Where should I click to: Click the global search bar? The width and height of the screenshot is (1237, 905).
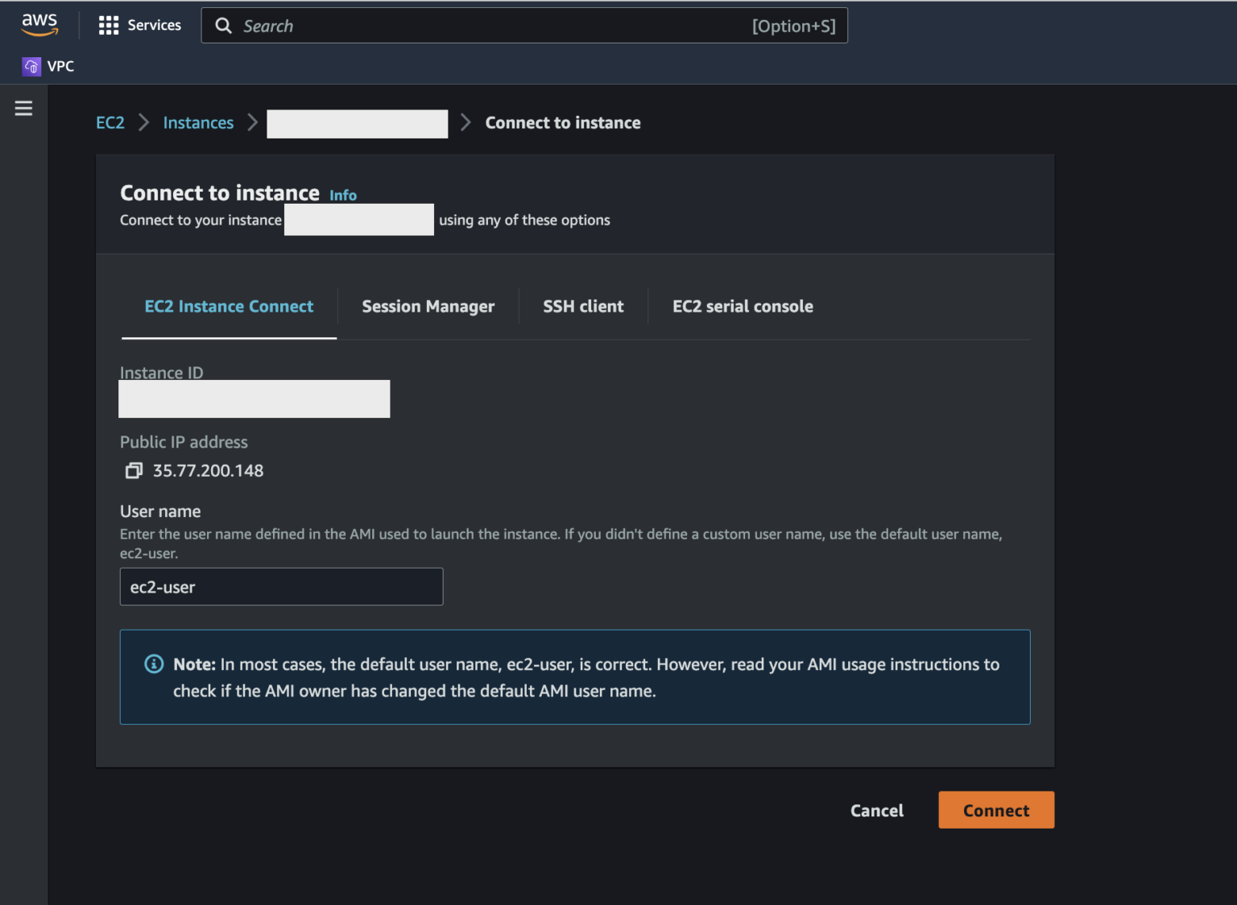click(523, 25)
